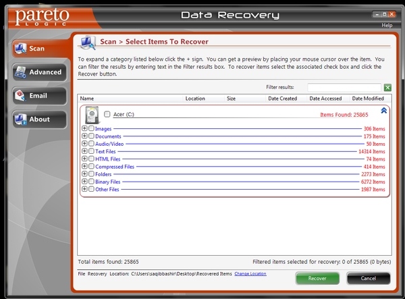The image size is (405, 299).
Task: Collapse drive results with double chevron
Action: 384,111
